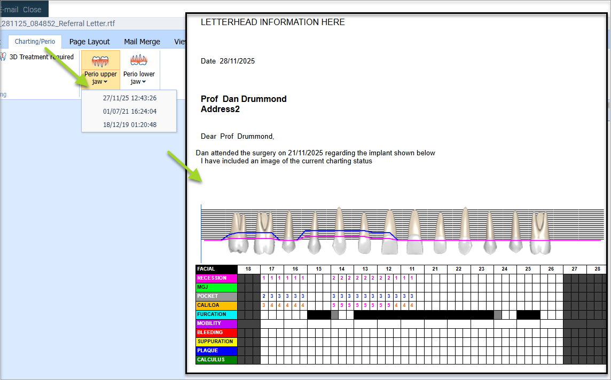
Task: Go to the Mail Merge tab
Action: (142, 42)
